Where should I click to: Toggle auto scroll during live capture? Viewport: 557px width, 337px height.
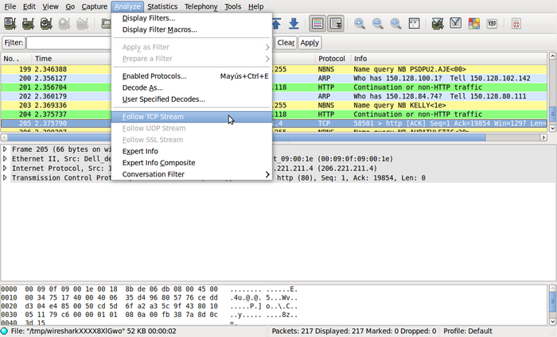337,24
